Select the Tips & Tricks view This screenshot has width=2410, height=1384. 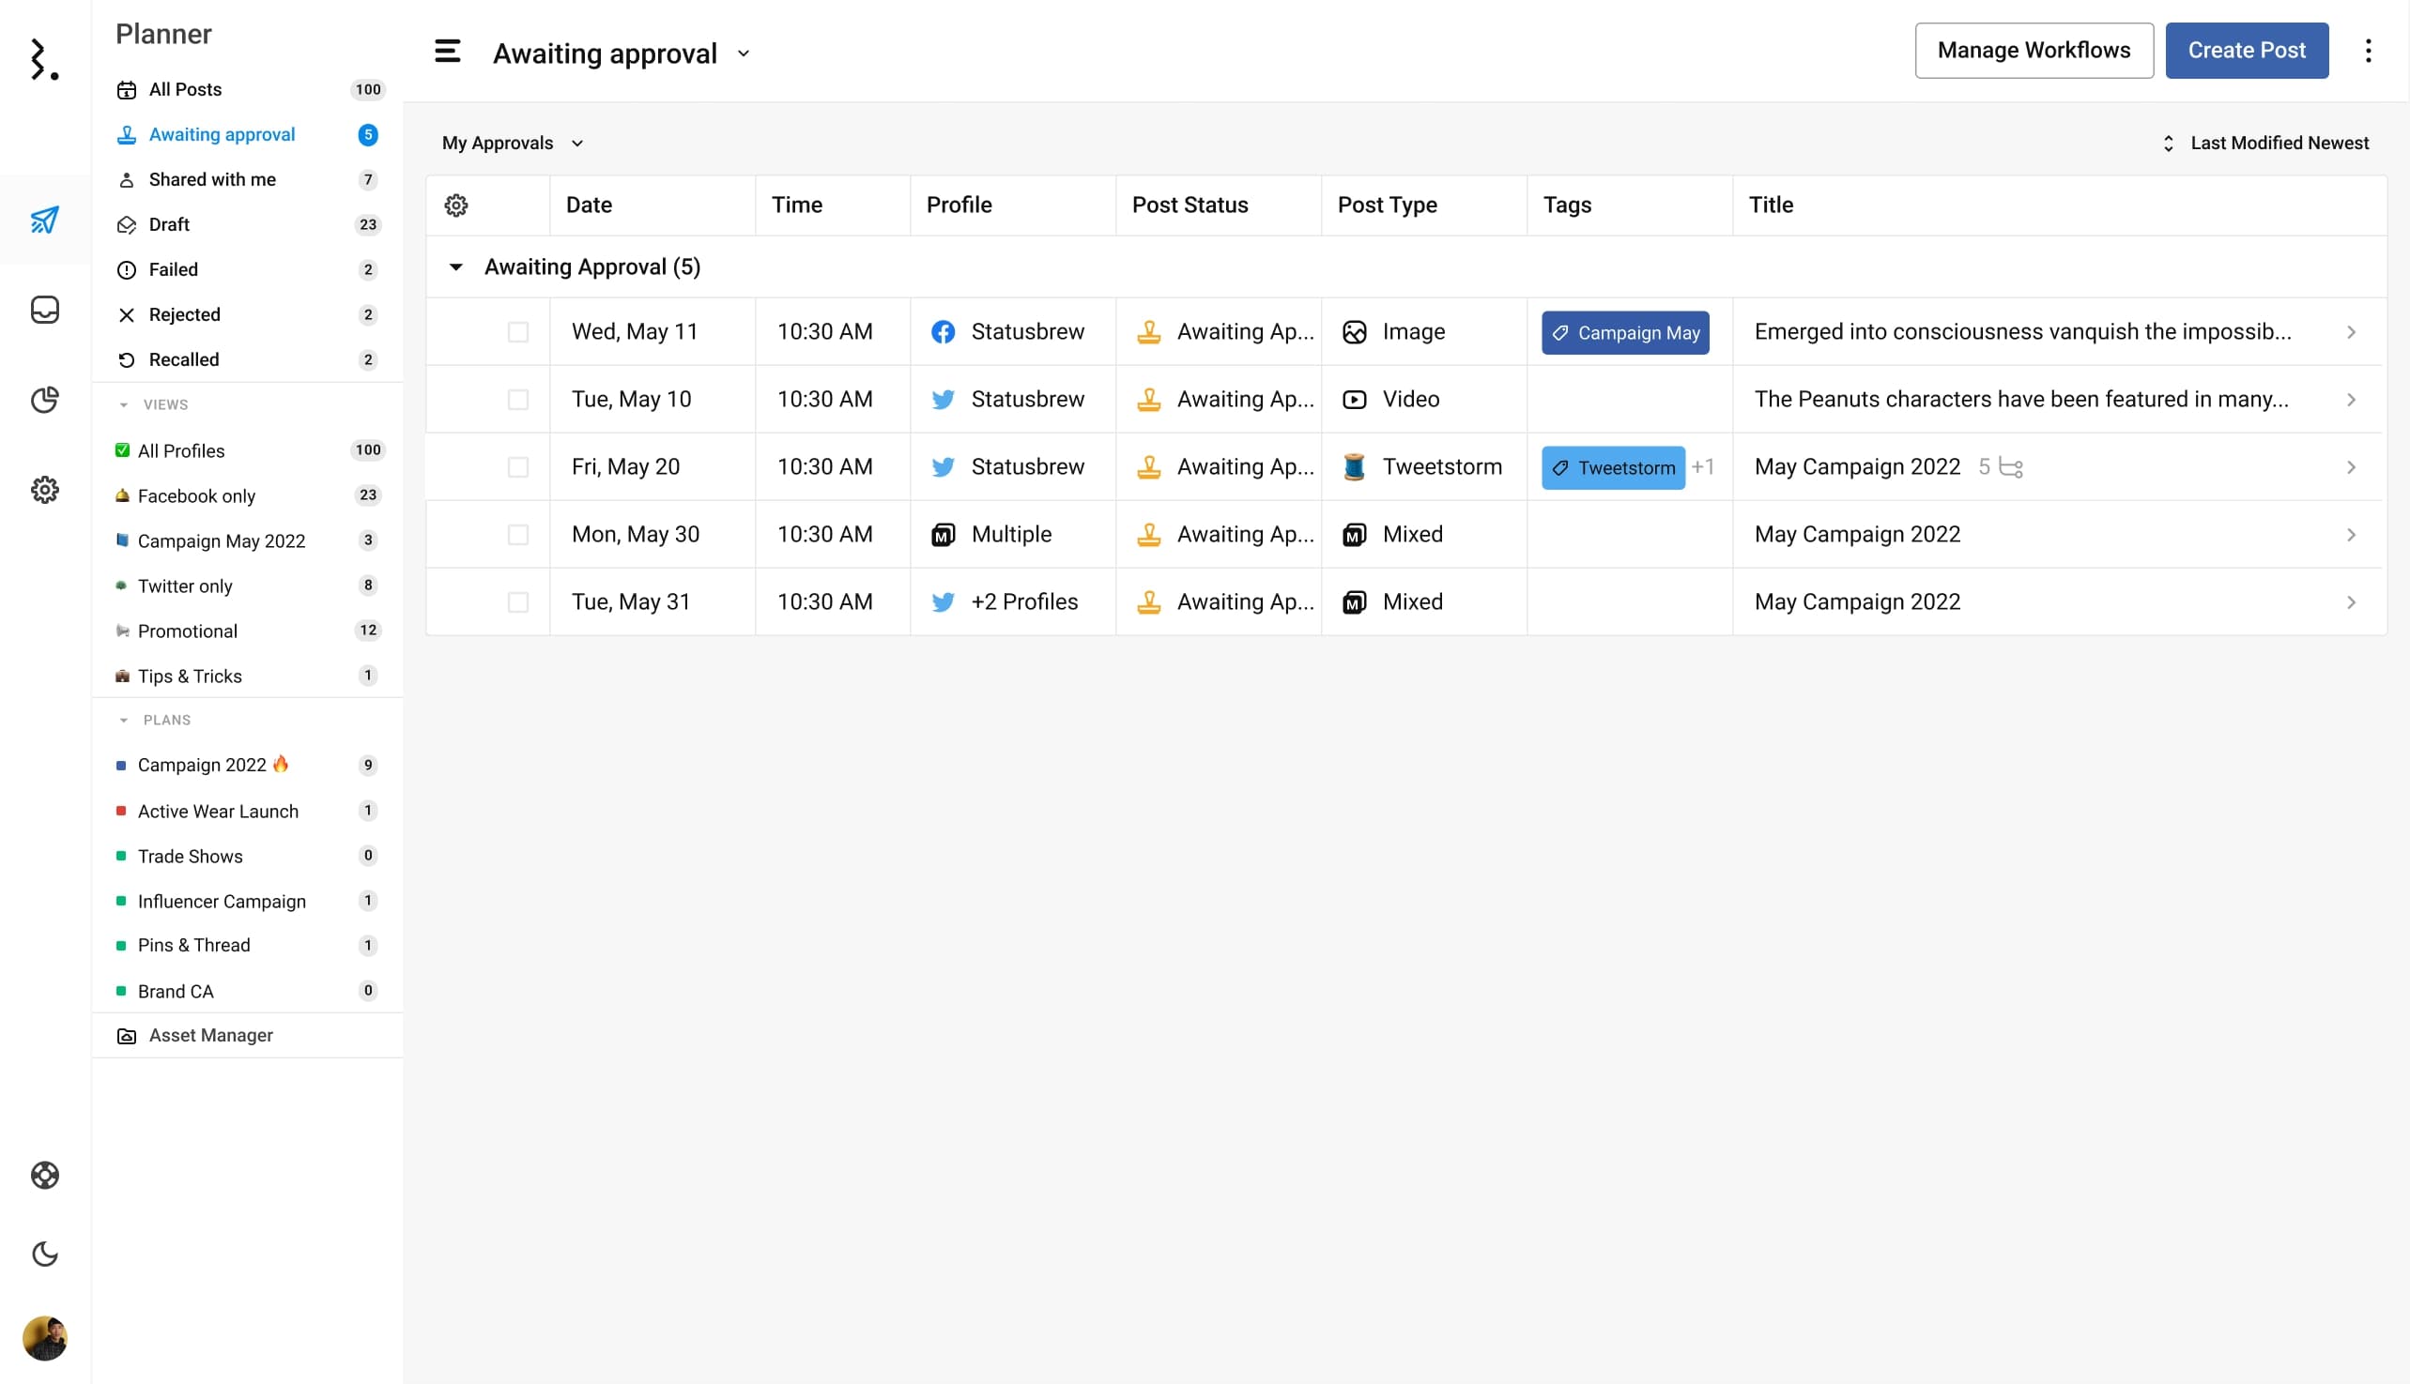pyautogui.click(x=248, y=676)
